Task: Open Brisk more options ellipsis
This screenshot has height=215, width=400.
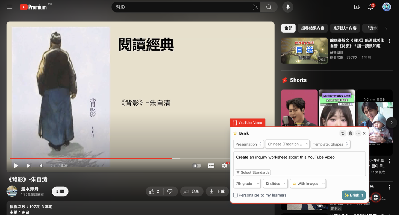Action: pos(358,133)
